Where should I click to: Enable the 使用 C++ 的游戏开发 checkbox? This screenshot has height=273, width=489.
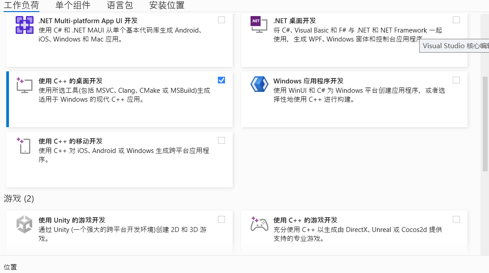tap(456, 219)
